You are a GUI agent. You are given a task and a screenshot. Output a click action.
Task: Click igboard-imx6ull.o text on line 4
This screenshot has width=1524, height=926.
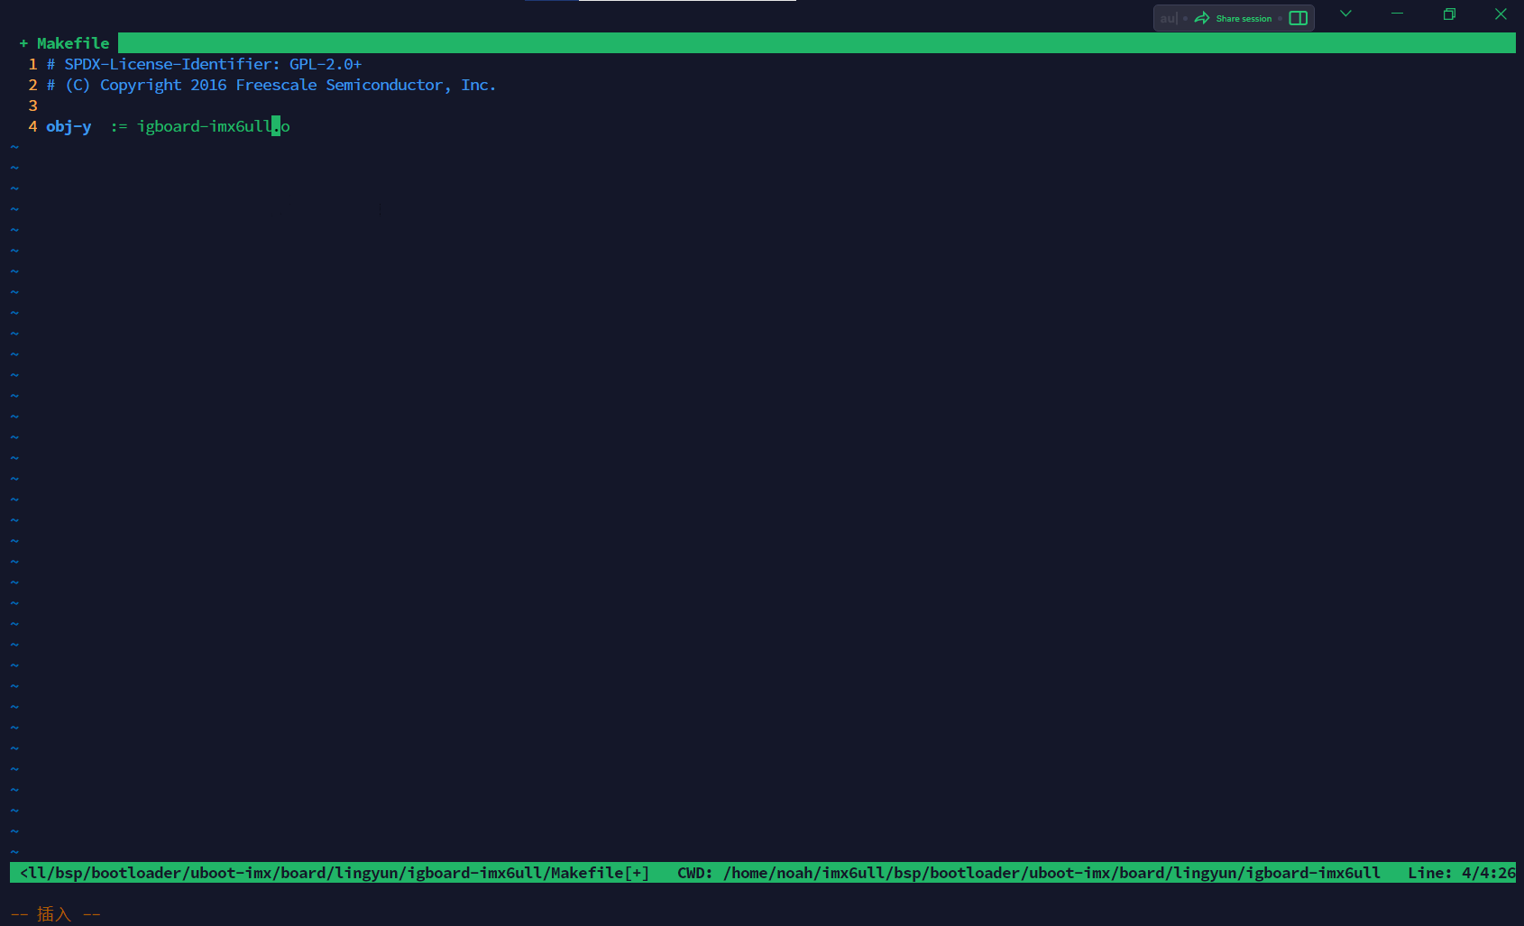(213, 126)
